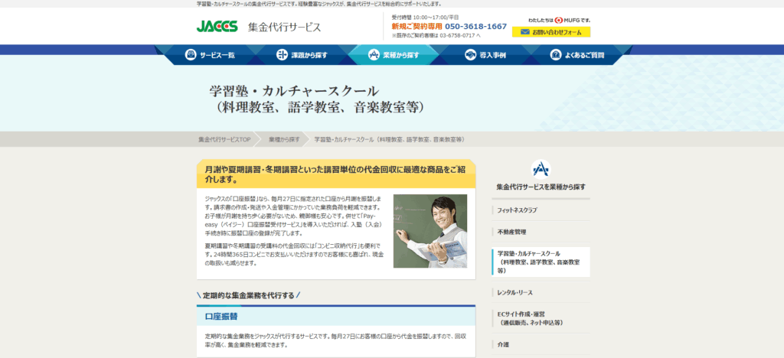Open the サービス一覧 menu tab
Screen dimensions: 784x358
(210, 55)
